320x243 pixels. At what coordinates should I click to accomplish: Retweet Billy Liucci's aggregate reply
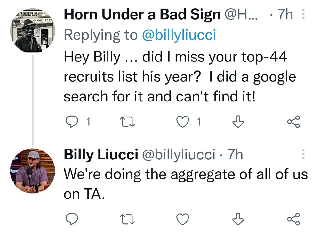coord(123,219)
